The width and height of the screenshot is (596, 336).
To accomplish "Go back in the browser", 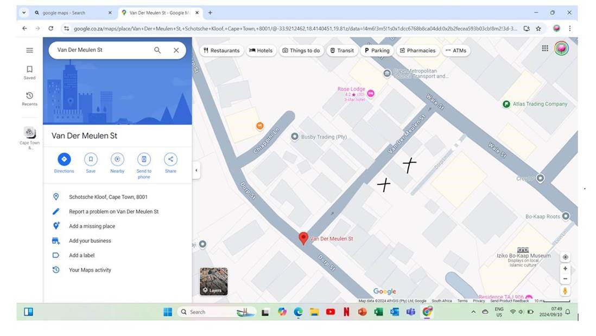I will pos(25,29).
